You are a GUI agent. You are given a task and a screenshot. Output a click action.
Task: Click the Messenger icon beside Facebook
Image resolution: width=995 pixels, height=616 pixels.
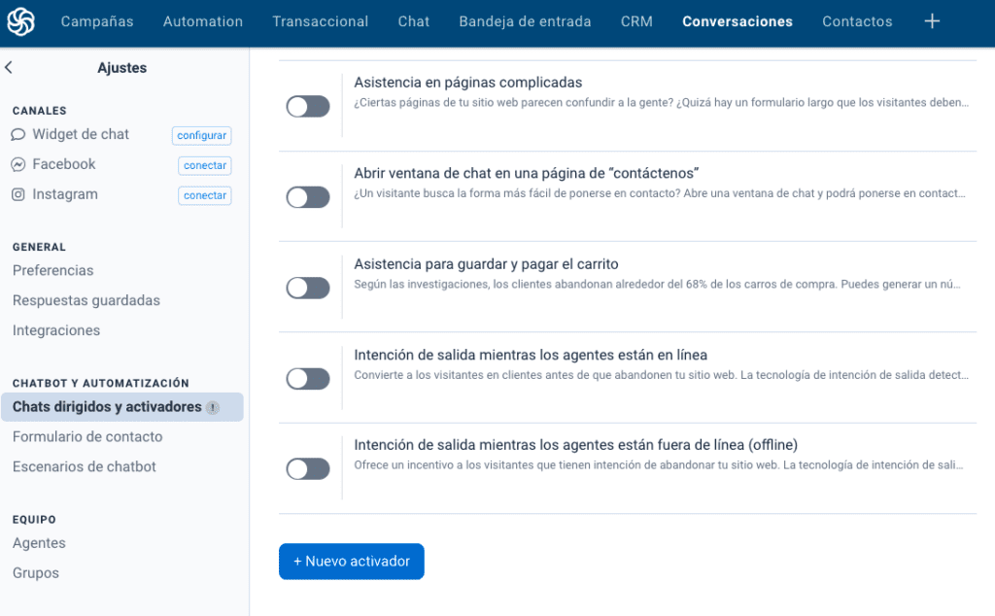(18, 164)
